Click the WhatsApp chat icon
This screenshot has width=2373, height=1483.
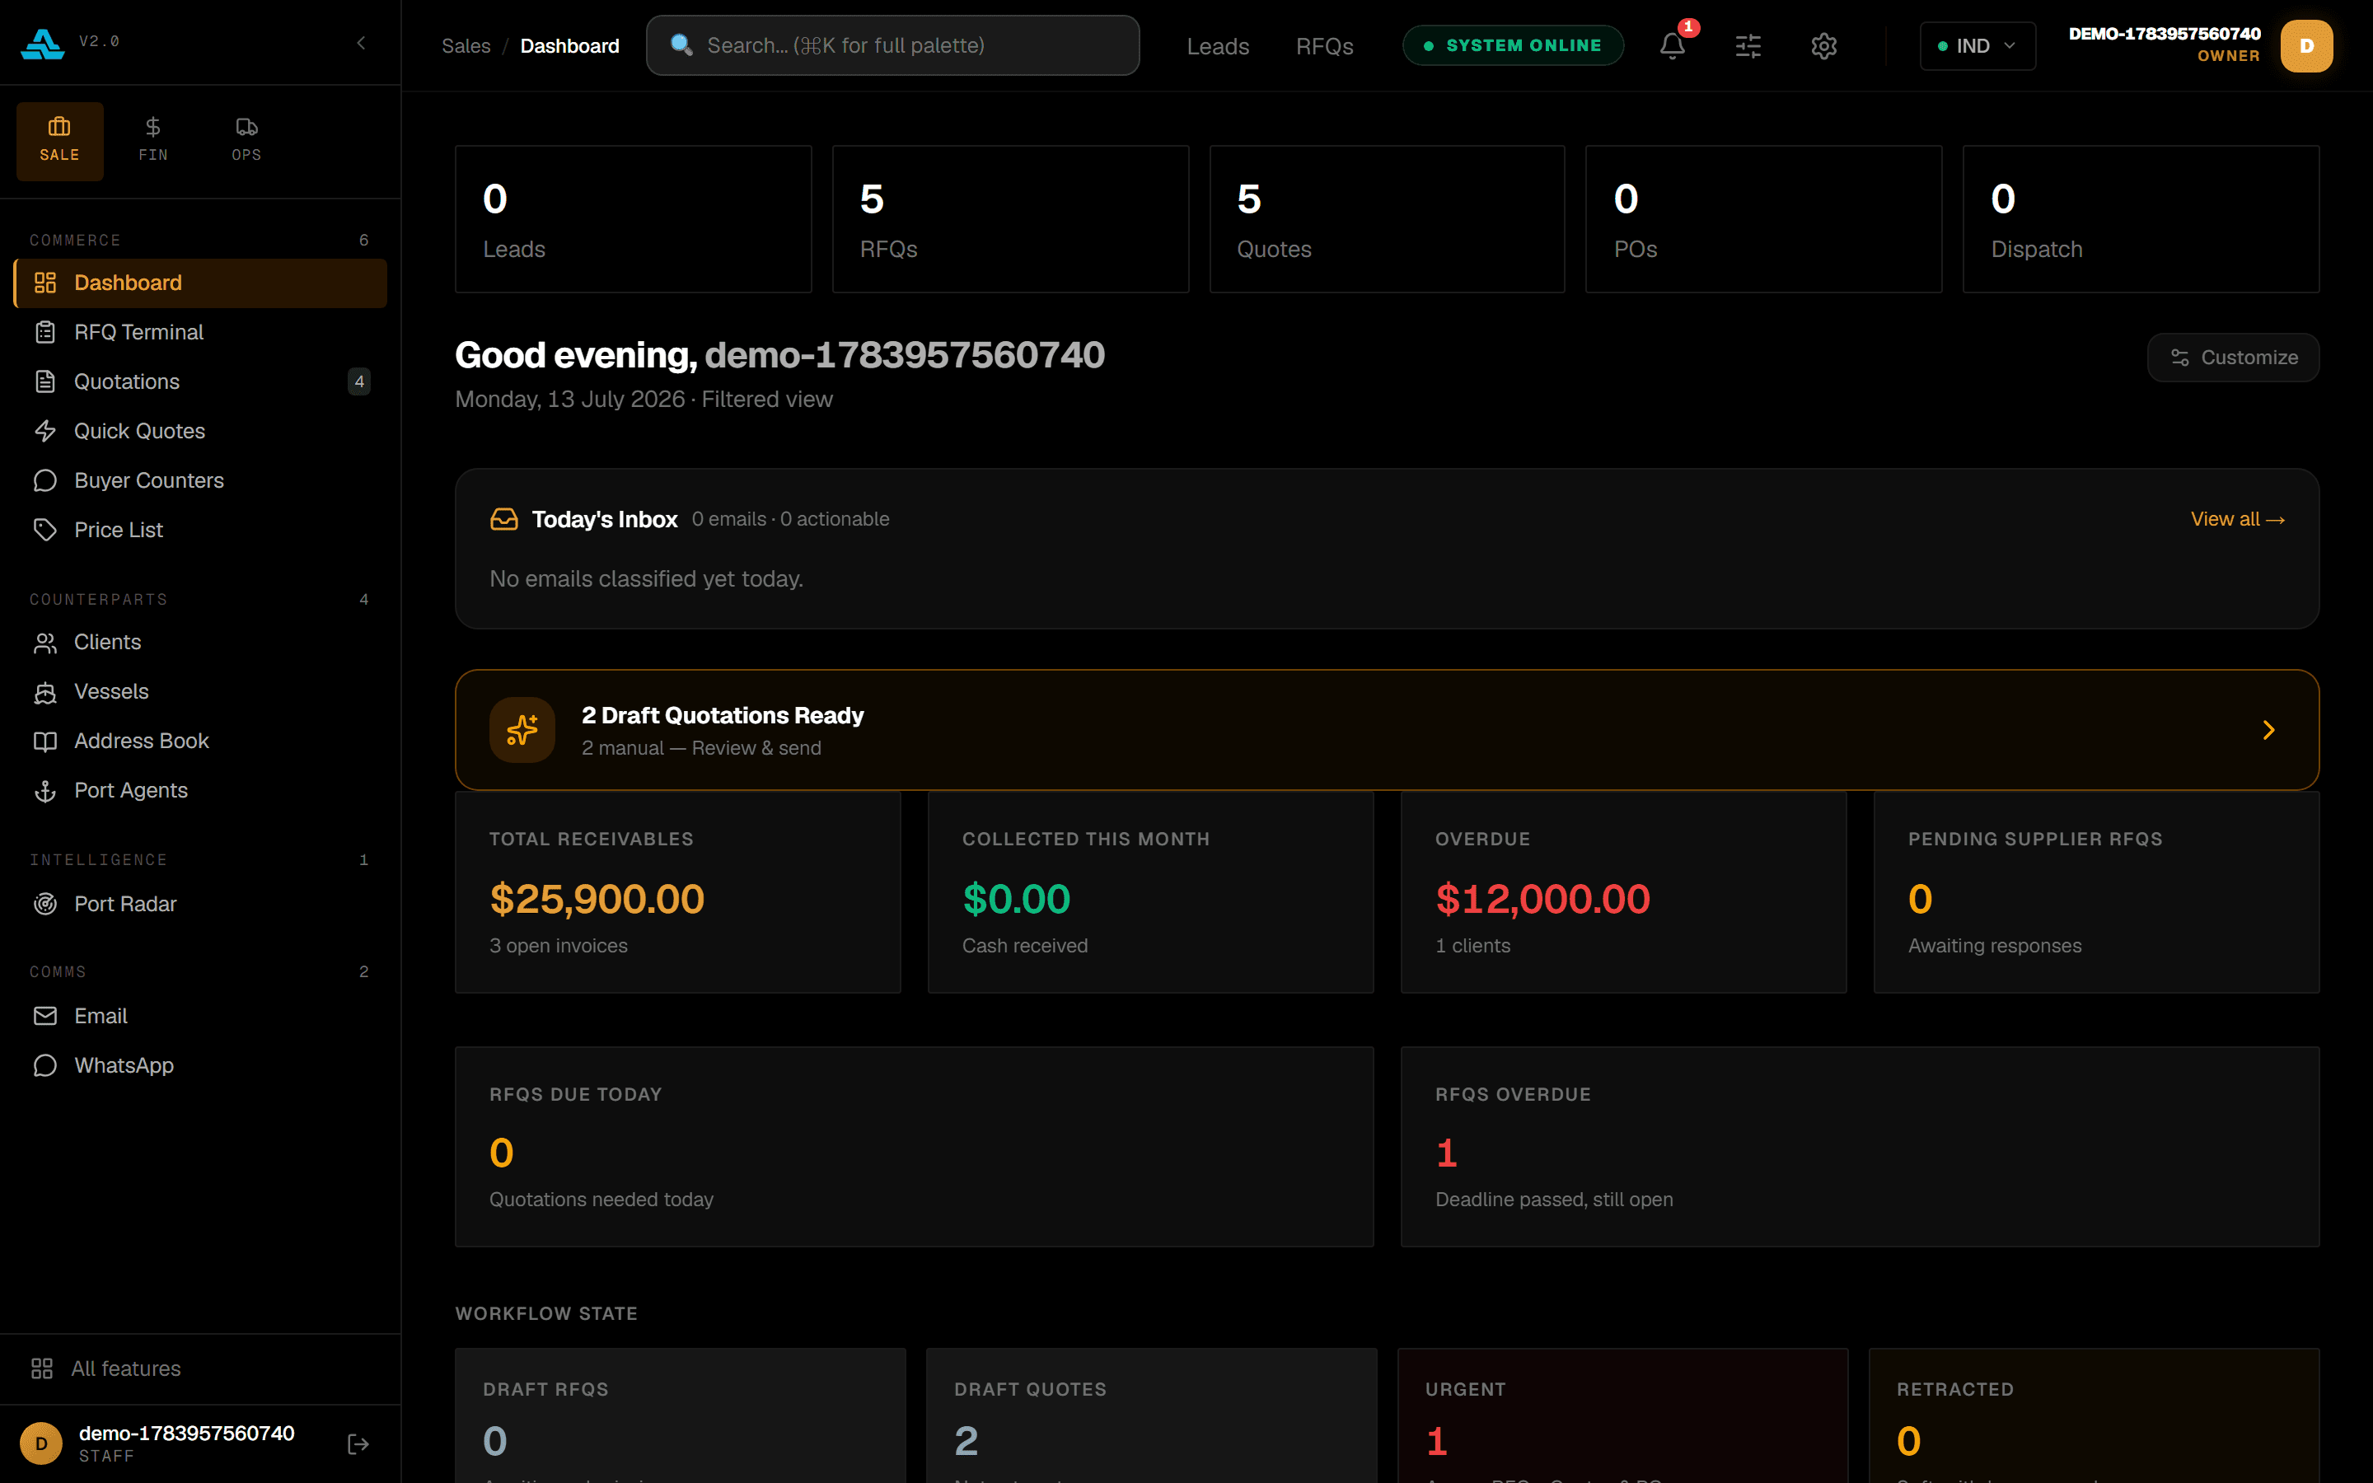coord(45,1066)
